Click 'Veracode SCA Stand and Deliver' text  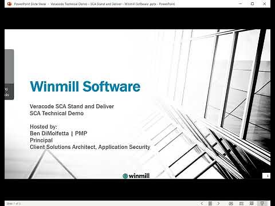pyautogui.click(x=72, y=106)
